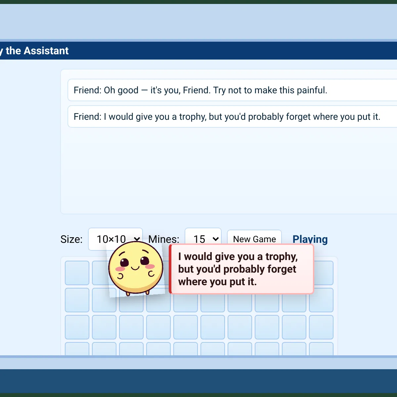Open the Size 10×10 dropdown

[115, 239]
